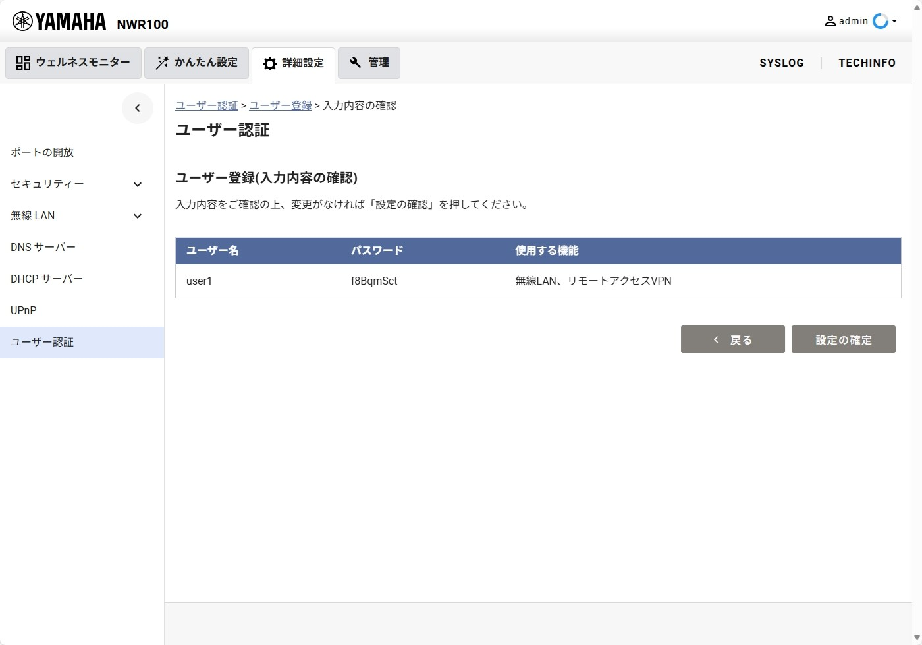Open the かんたん設定 tab
Screen dimensions: 922x645
pyautogui.click(x=196, y=63)
